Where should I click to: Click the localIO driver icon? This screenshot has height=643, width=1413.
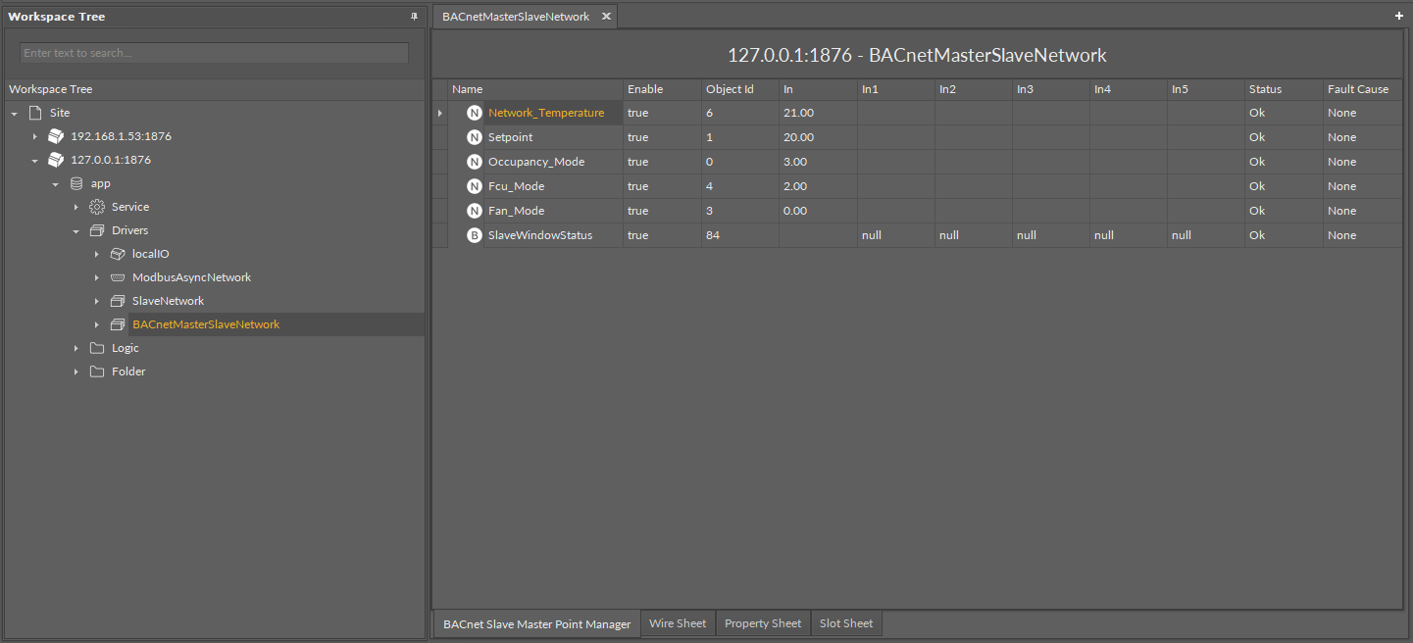click(118, 254)
